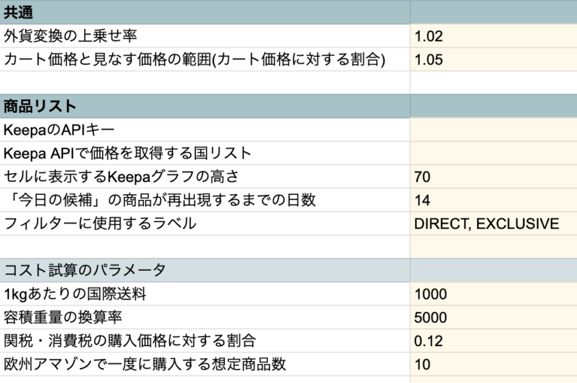577x383 pixels.
Task: Select the 1kgあたりの国際送料 label cell
Action: tap(204, 294)
